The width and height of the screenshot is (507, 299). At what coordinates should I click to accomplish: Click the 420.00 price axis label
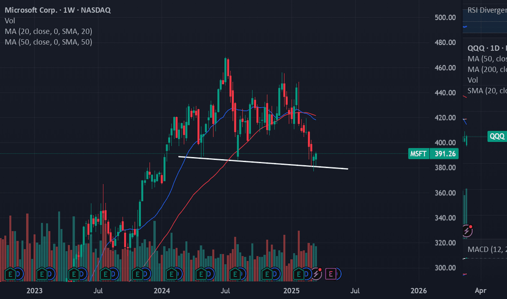(445, 117)
